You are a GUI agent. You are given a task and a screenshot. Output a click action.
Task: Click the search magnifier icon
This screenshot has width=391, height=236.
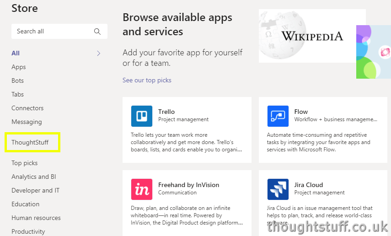(x=97, y=32)
